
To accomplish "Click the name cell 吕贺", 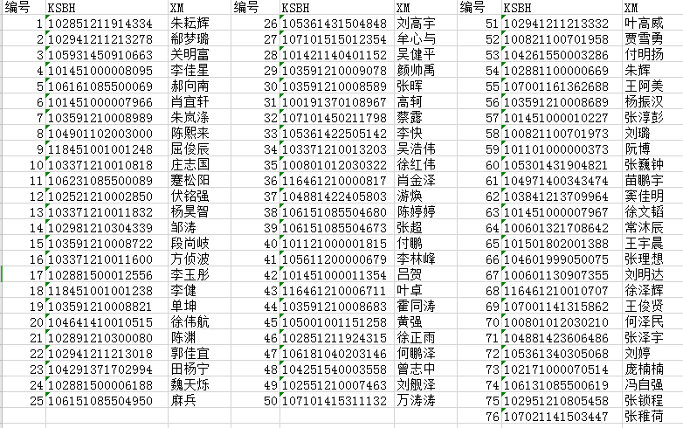I will coord(409,275).
